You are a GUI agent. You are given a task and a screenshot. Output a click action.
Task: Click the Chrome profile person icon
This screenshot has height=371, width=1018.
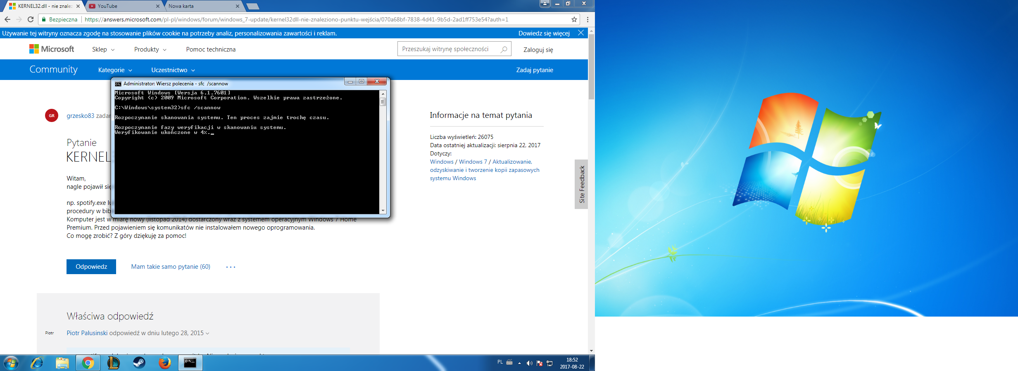tap(545, 4)
